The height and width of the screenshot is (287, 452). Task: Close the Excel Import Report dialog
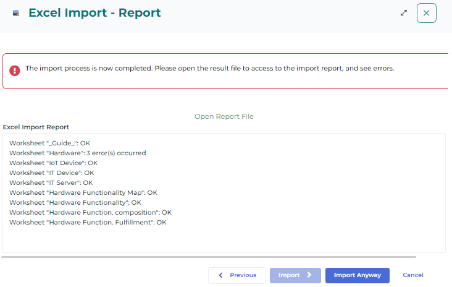pos(426,13)
